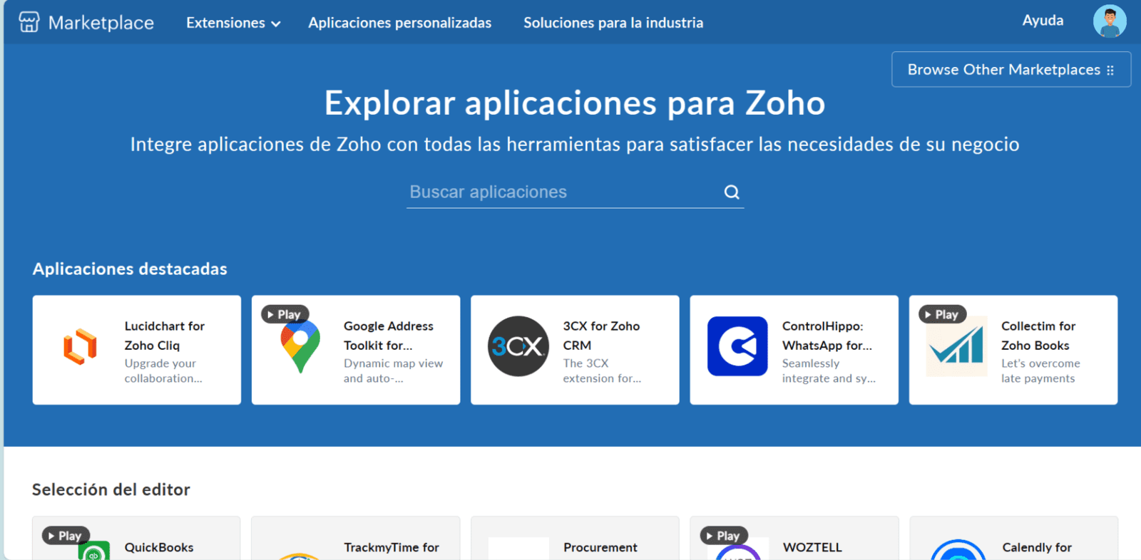Click 'Dynamic map view and auto-...' description

pos(393,370)
